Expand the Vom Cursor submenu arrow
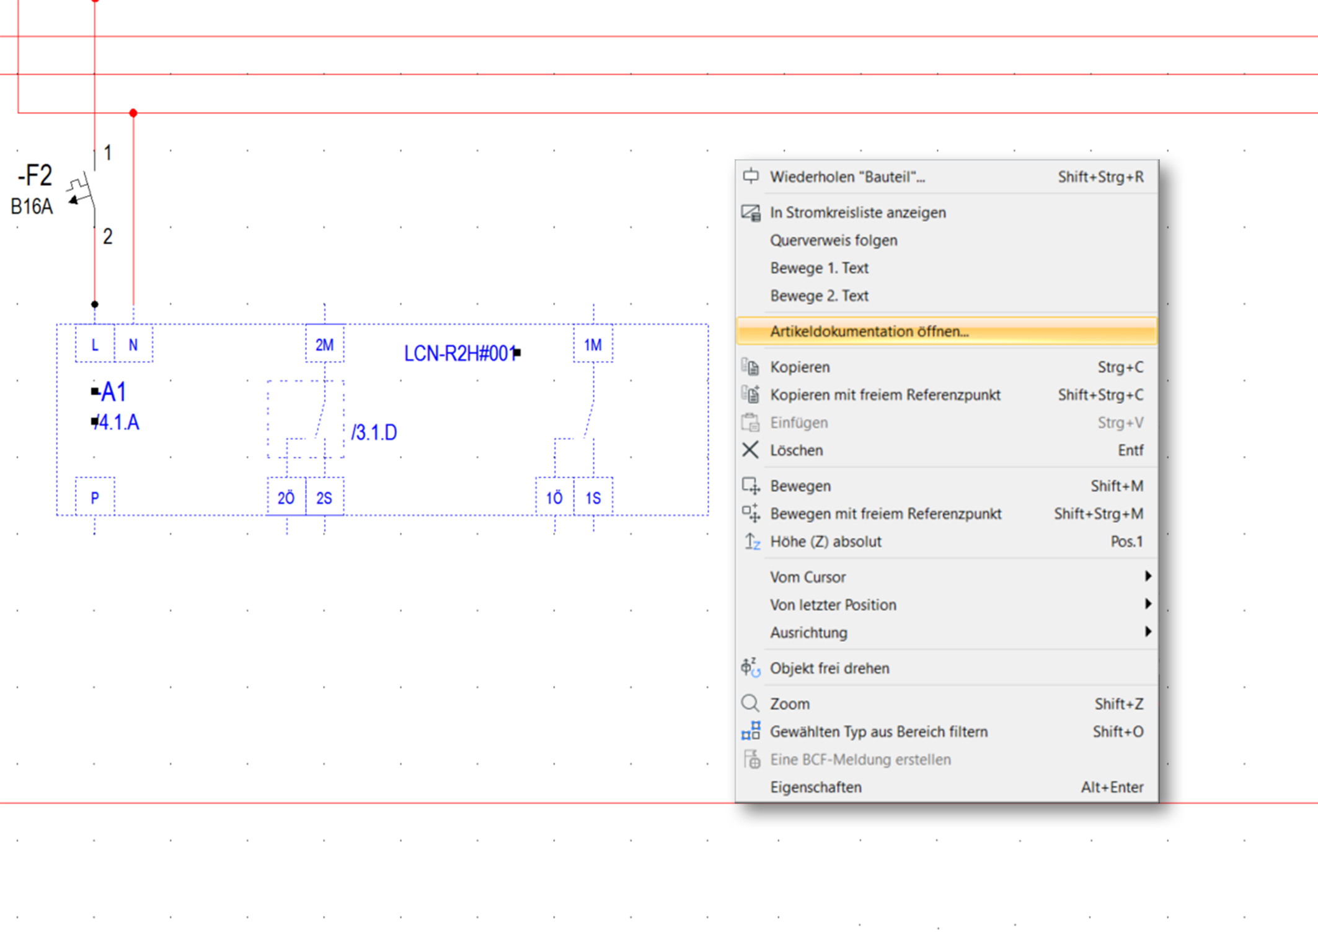 pyautogui.click(x=1147, y=577)
